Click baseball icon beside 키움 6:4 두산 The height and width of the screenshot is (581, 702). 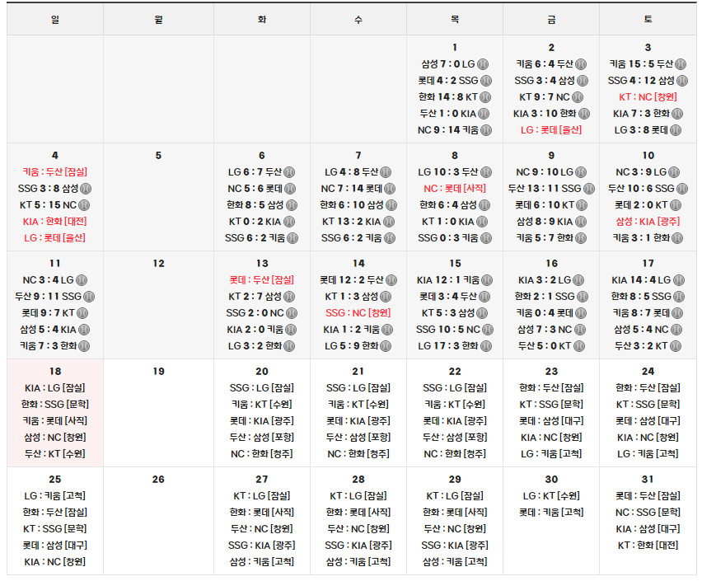pos(581,64)
